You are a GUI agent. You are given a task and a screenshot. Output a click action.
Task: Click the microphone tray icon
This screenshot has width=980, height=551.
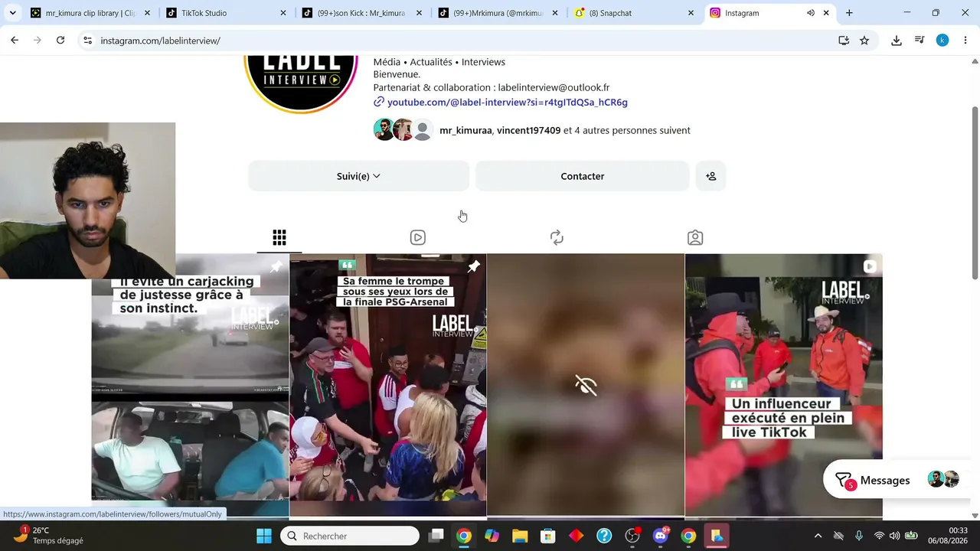click(x=859, y=536)
